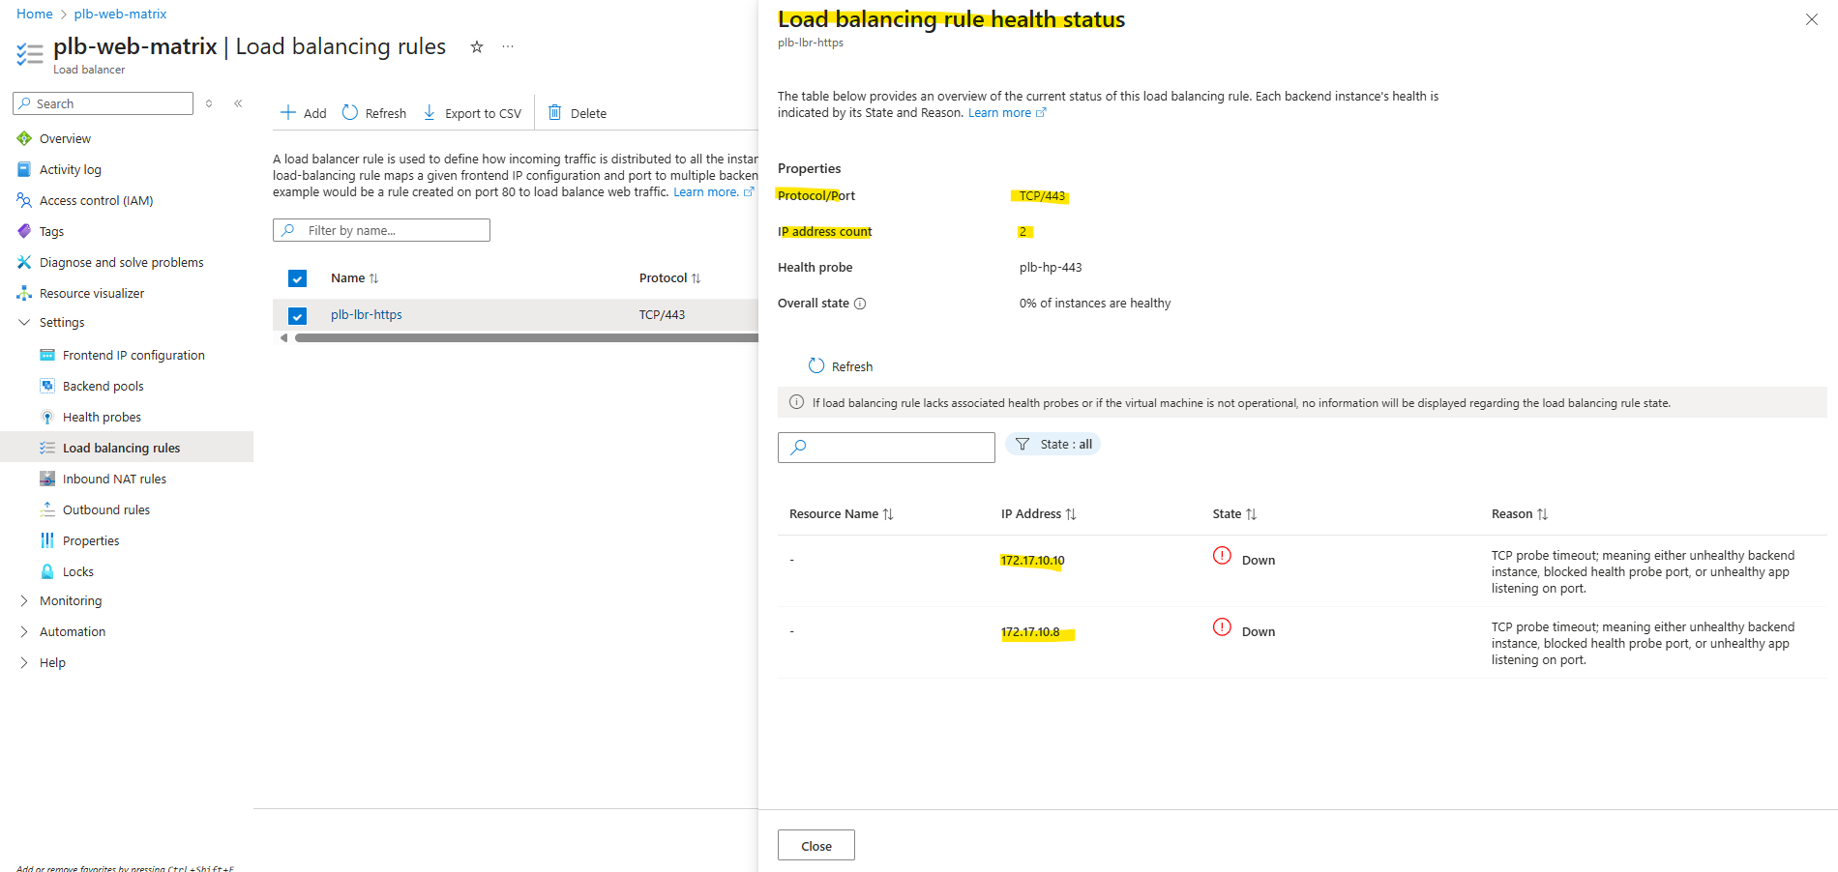Collapse the Settings section
The image size is (1838, 872).
[x=24, y=322]
